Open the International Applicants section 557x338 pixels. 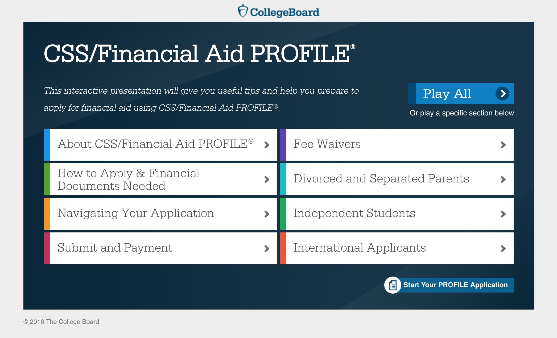pyautogui.click(x=360, y=248)
